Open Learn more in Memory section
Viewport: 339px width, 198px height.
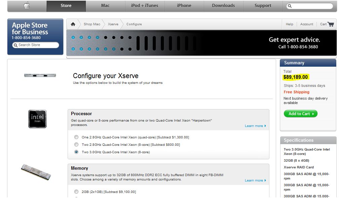(255, 180)
